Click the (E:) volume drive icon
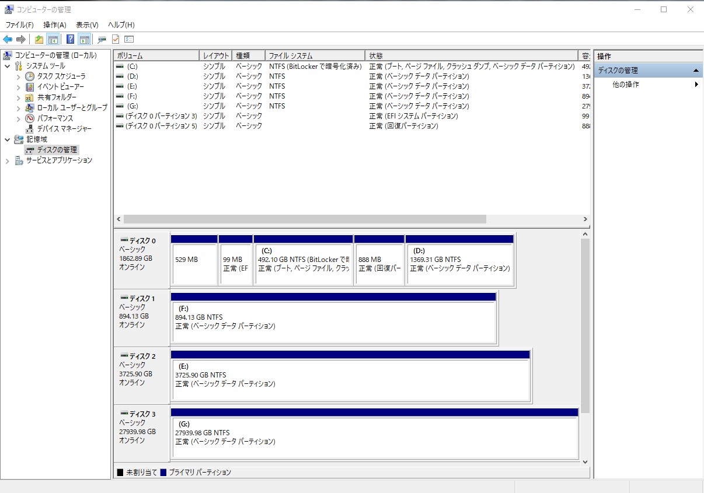This screenshot has width=704, height=493. pos(120,86)
